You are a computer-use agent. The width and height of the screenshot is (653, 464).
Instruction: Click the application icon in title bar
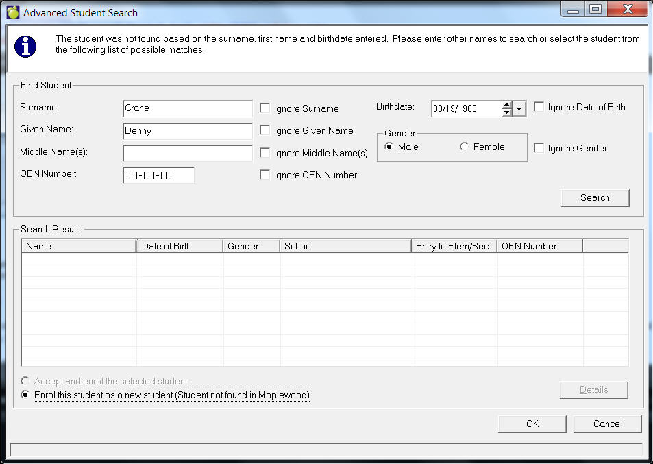click(x=12, y=12)
